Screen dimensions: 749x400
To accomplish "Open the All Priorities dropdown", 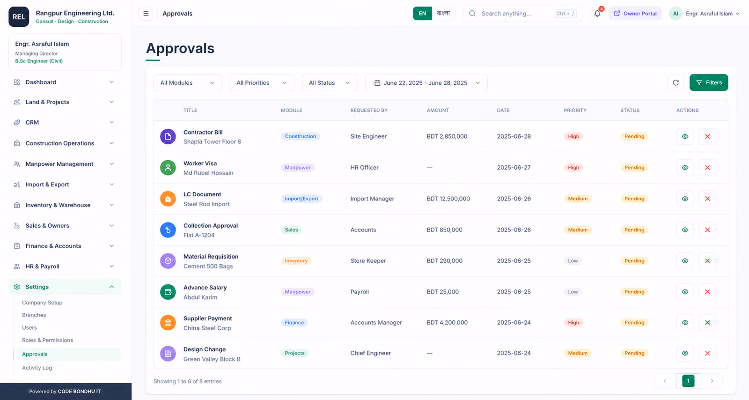I will [x=262, y=83].
